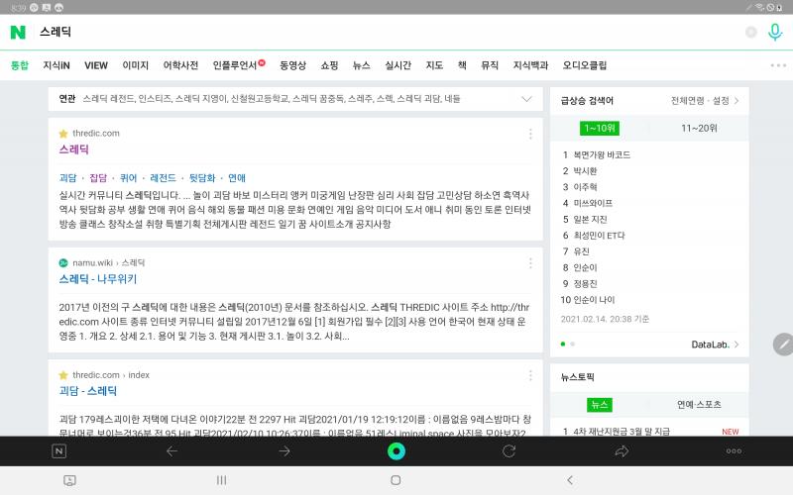
Task: Switch to VIEW tab
Action: point(96,65)
